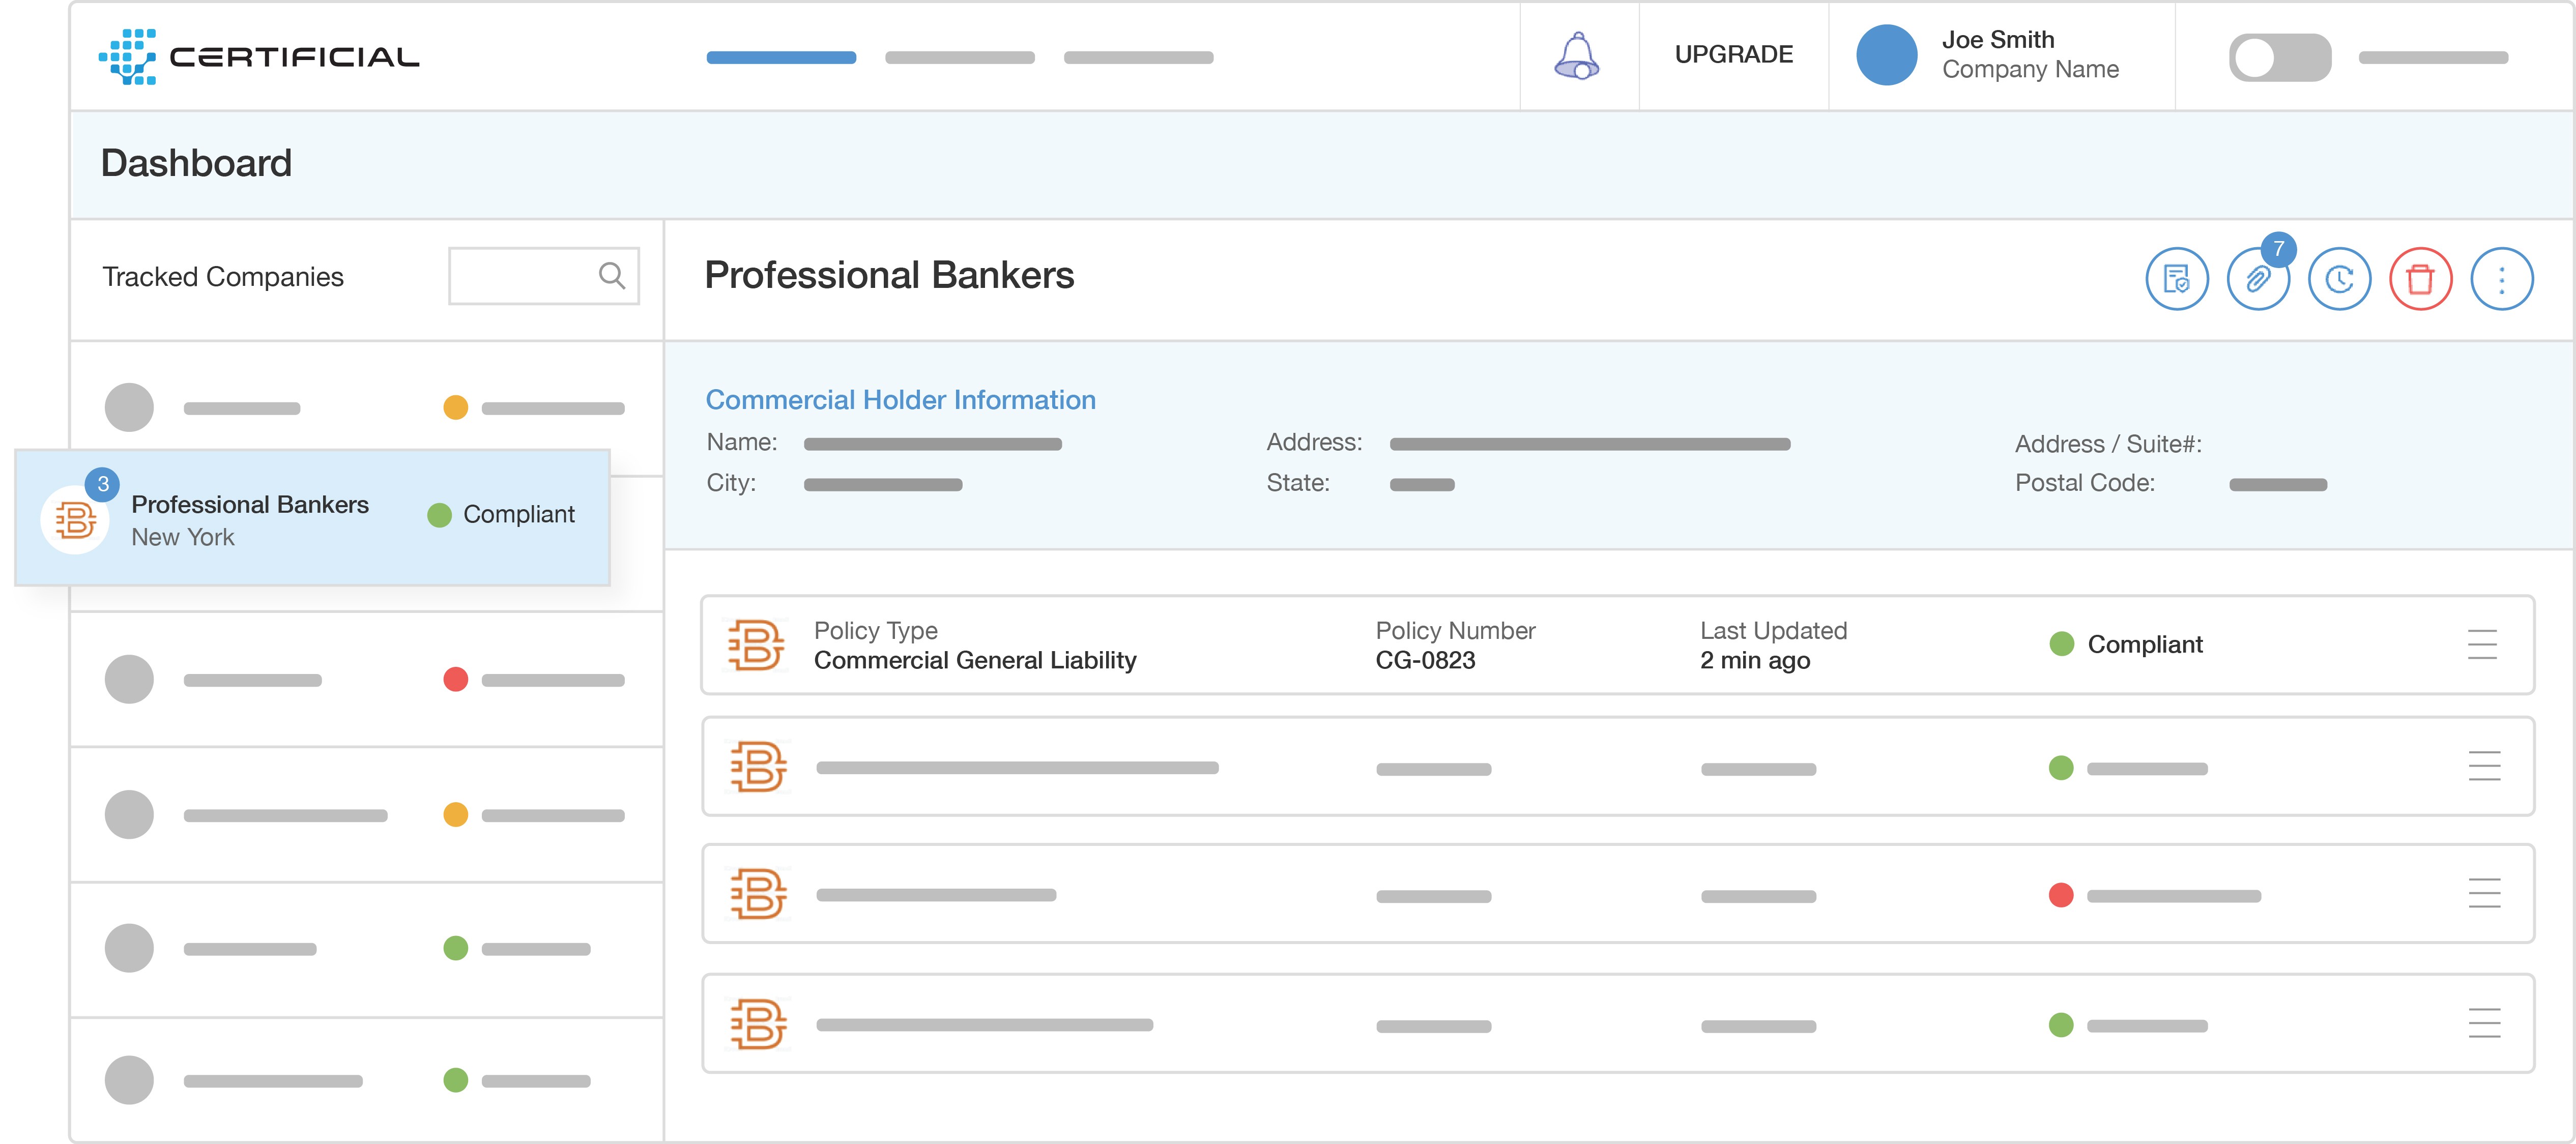The width and height of the screenshot is (2576, 1144).
Task: Select the red-status tracked company row
Action: (366, 679)
